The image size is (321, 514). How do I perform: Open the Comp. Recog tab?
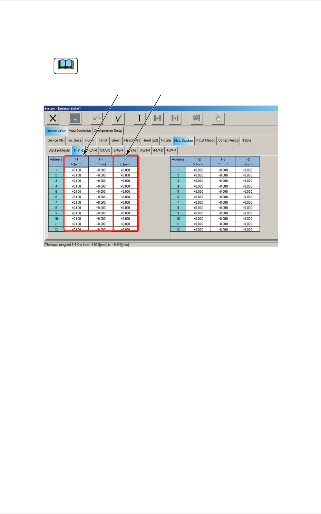pos(228,140)
